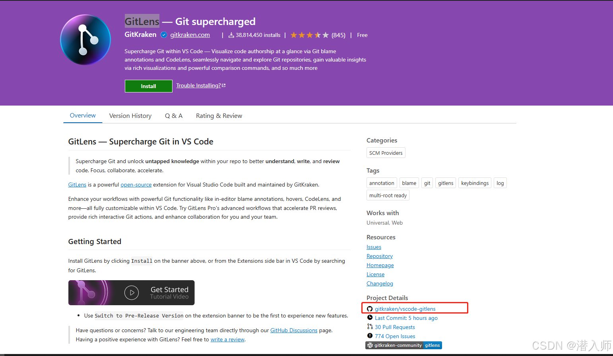Screen dimensions: 613x356
Task: Click the 38,814,450 installs text
Action: 258,35
